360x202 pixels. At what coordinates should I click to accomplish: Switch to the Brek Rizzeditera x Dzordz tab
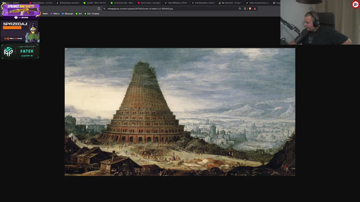203,3
